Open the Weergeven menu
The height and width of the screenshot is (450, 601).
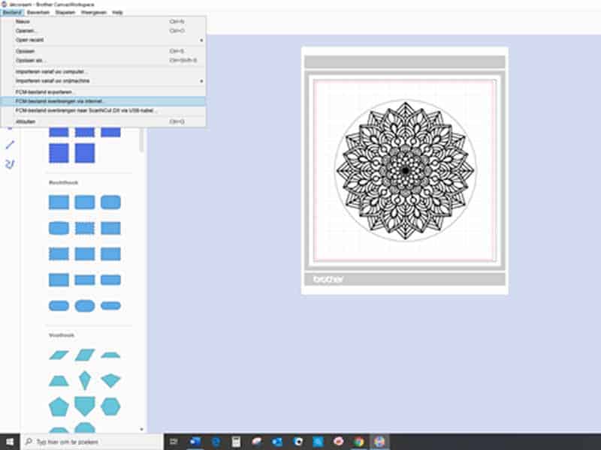coord(93,12)
